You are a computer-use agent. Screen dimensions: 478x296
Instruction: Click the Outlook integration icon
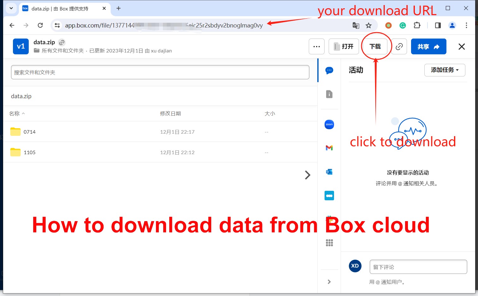[329, 172]
